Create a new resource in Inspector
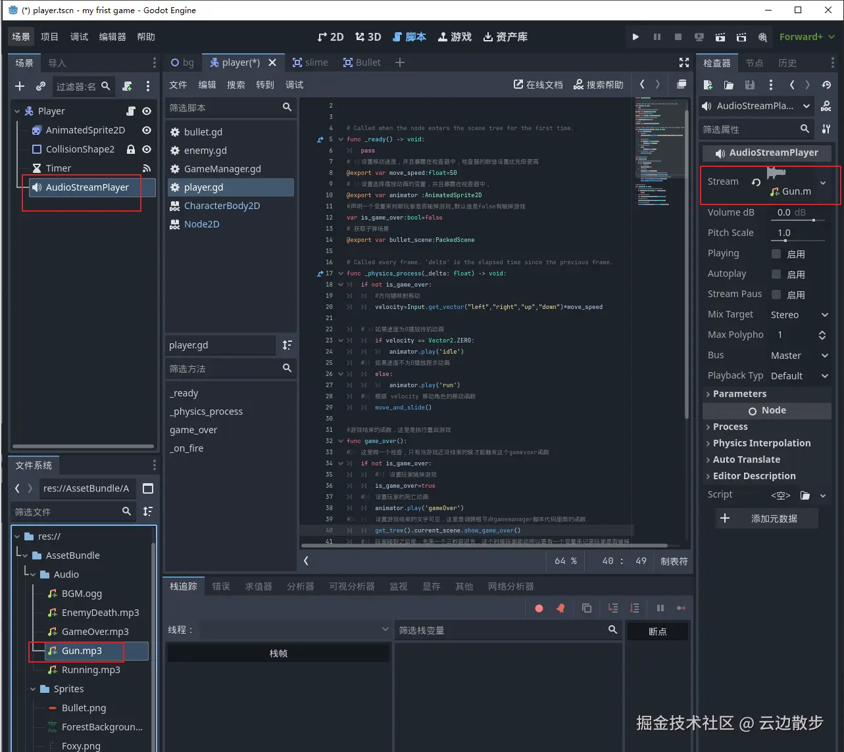This screenshot has width=844, height=752. tap(708, 85)
